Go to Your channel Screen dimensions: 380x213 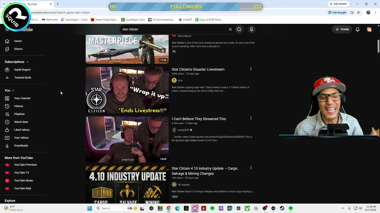[22, 98]
